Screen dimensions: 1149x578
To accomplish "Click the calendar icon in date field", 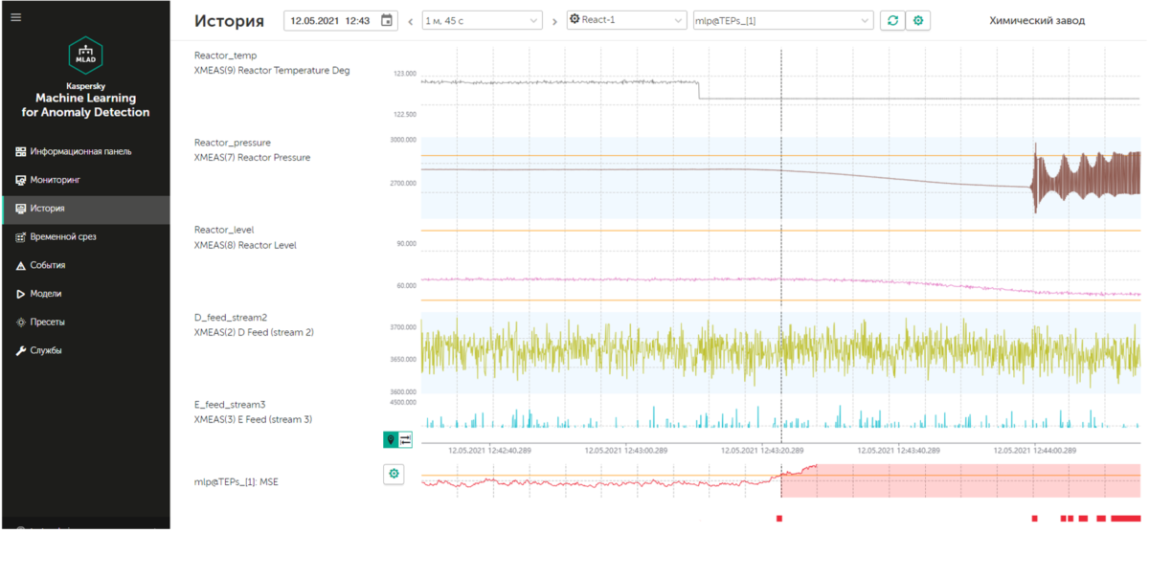I will tap(386, 21).
